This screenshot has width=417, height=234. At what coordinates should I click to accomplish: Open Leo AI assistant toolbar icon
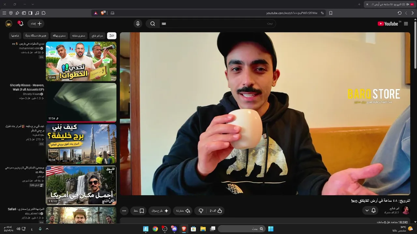click(17, 13)
